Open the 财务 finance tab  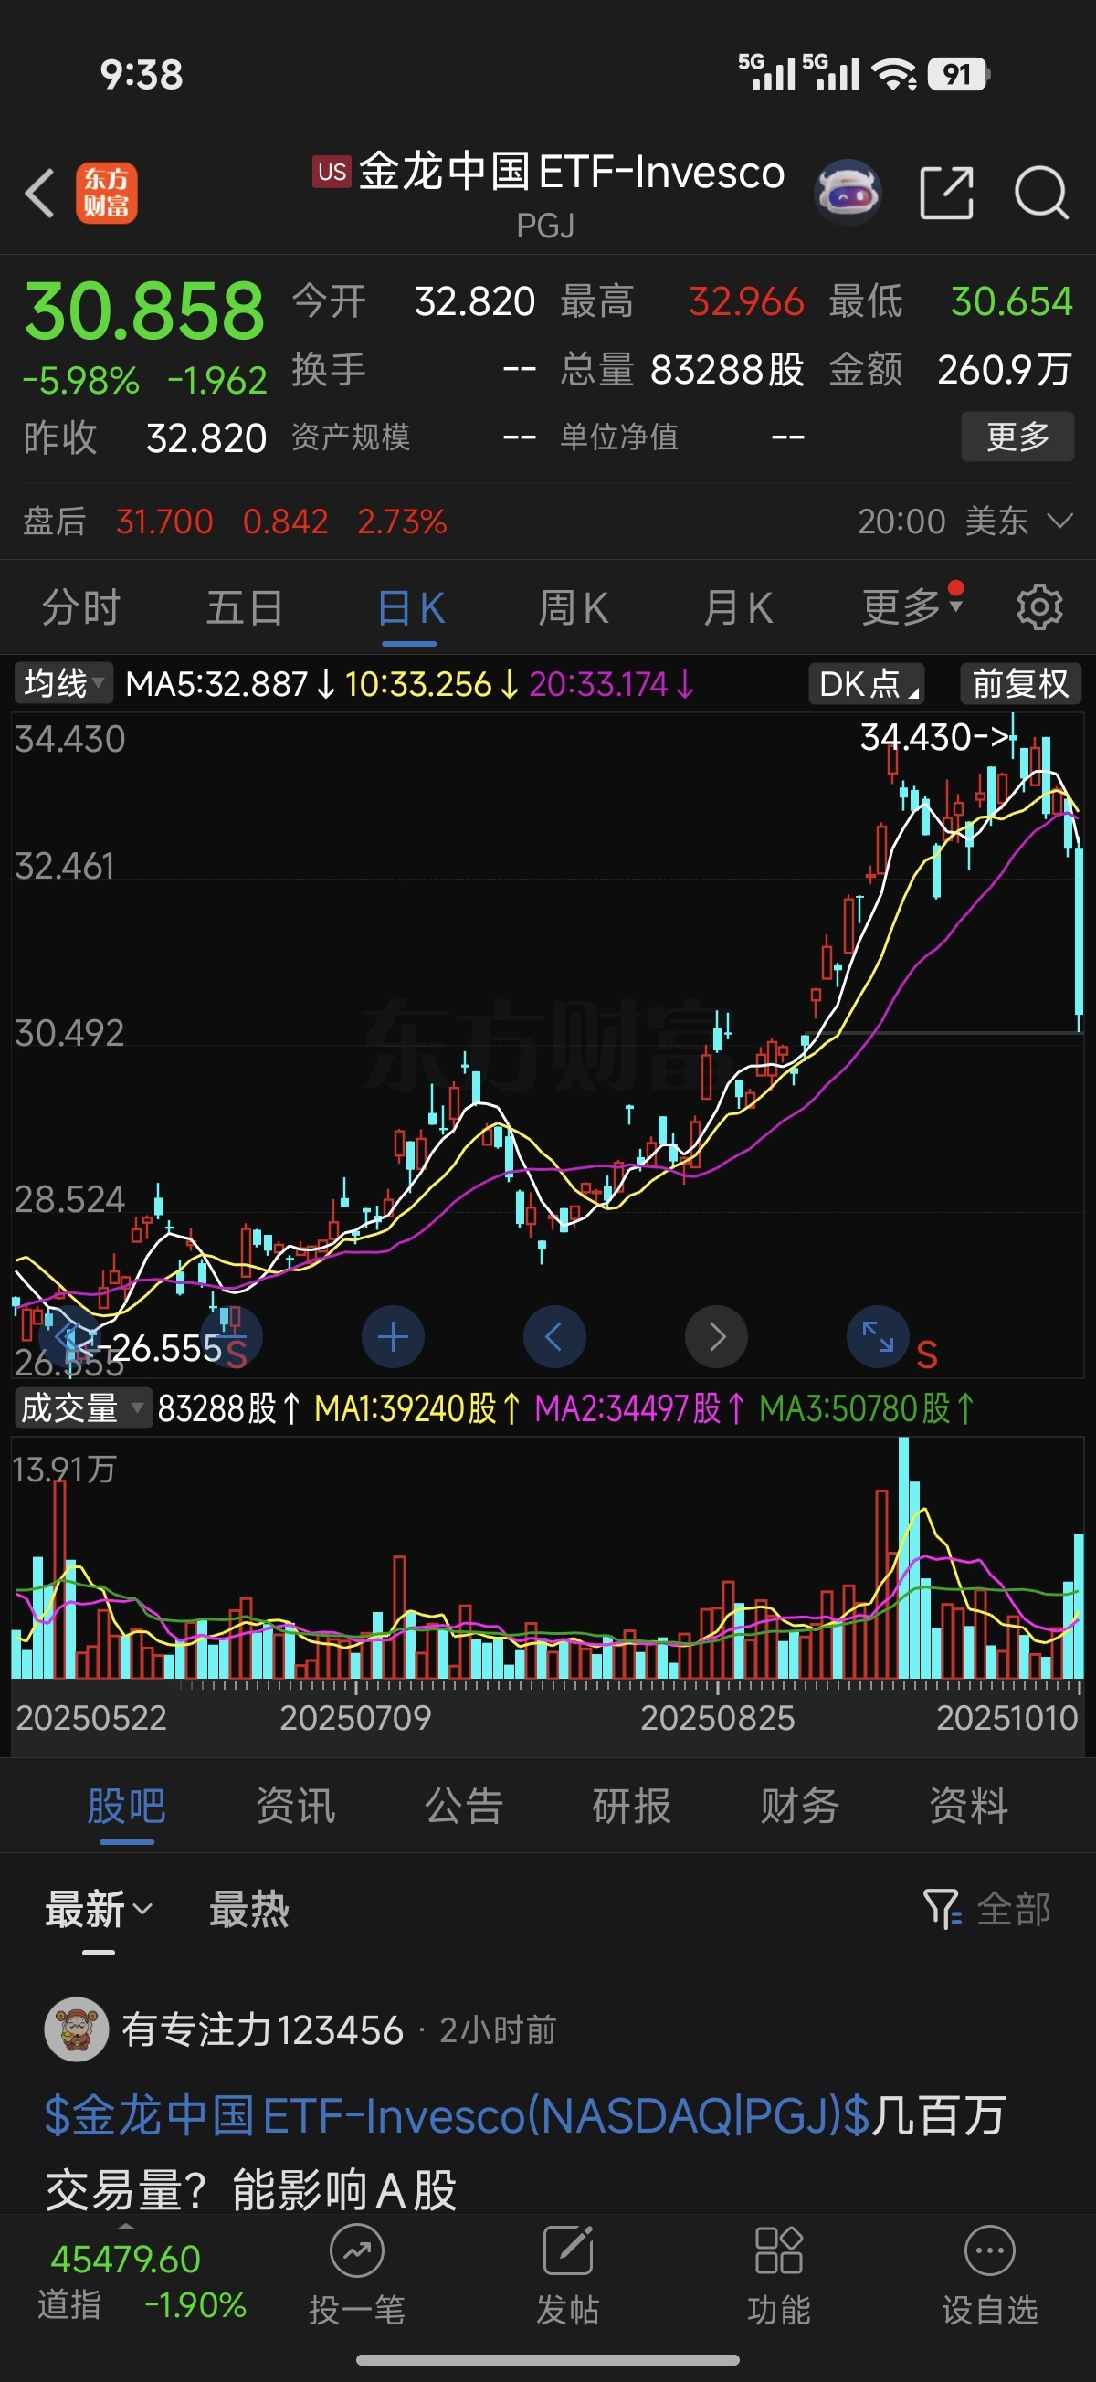[x=800, y=1805]
